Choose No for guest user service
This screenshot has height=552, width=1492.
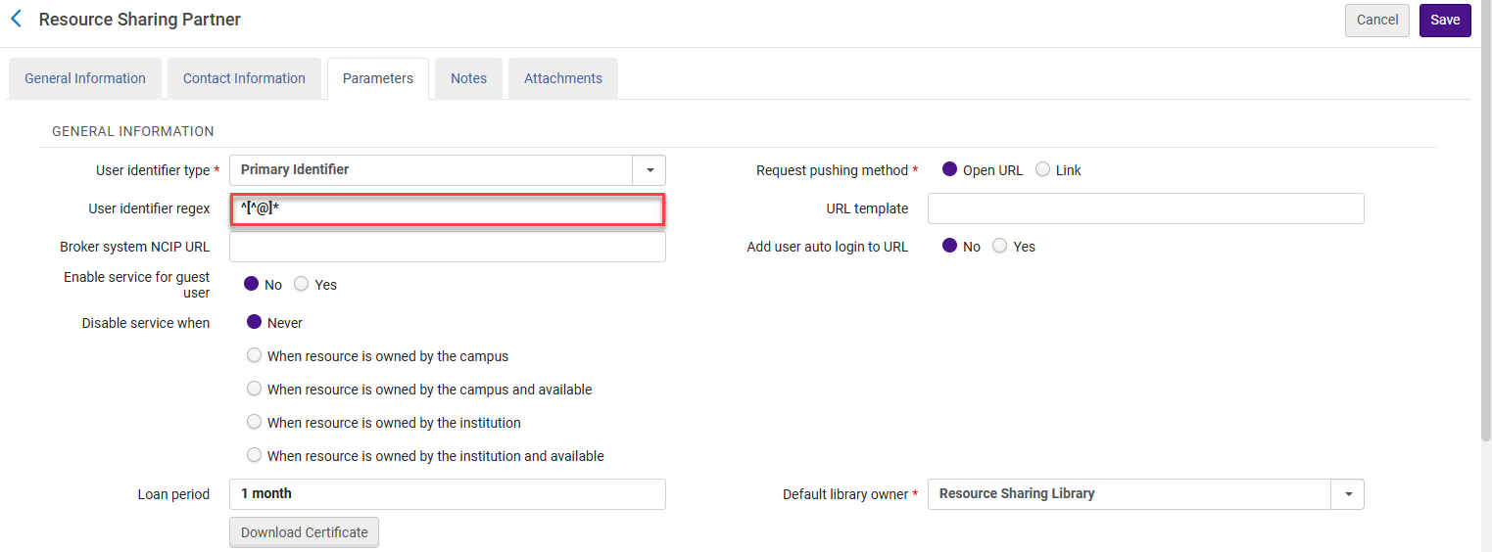click(251, 284)
